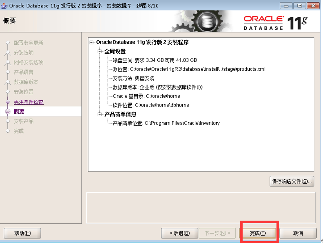Click the database gear graphic in the header
323x243 pixels.
tap(207, 22)
